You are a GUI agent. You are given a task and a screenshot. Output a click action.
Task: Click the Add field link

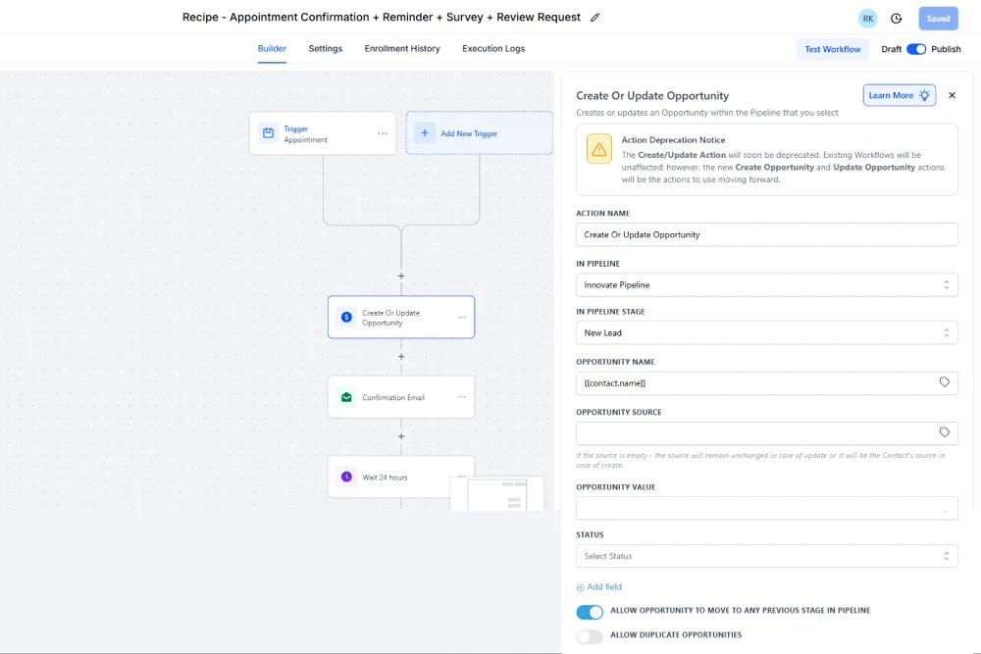pyautogui.click(x=599, y=587)
